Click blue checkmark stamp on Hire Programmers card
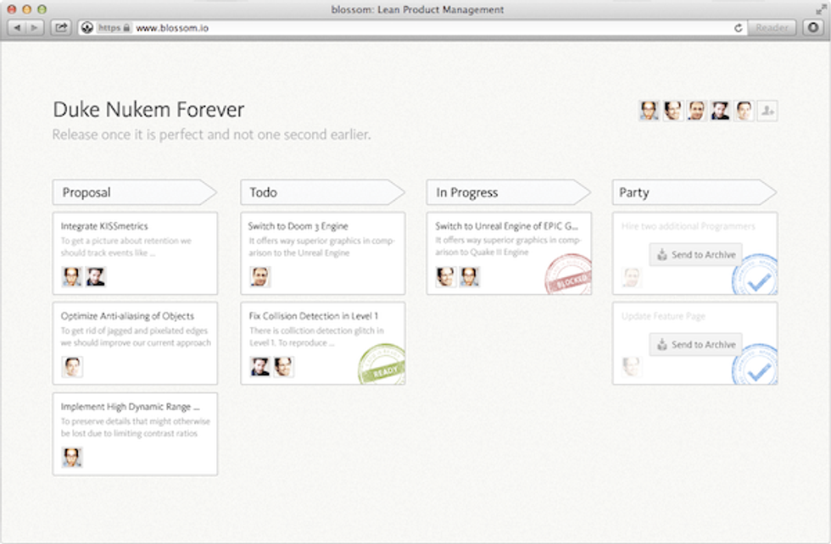 (x=756, y=275)
